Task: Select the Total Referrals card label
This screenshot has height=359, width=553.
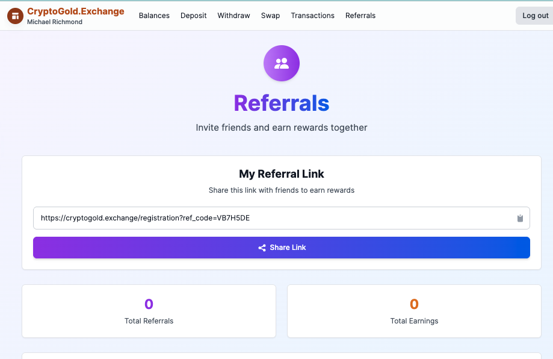Action: pos(149,321)
